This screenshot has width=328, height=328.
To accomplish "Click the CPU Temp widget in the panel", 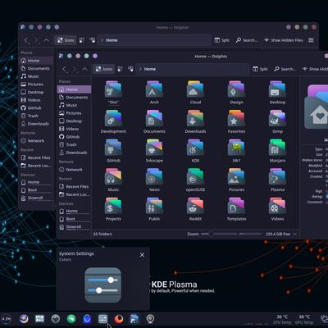I will pos(282,319).
